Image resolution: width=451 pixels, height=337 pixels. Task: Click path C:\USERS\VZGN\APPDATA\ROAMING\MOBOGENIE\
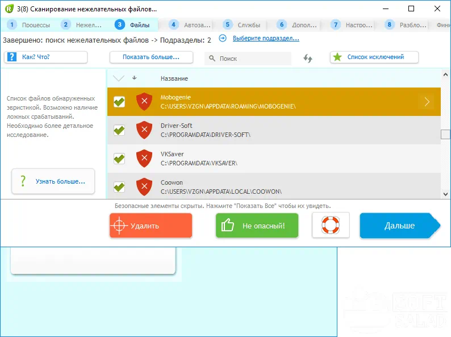pos(228,106)
